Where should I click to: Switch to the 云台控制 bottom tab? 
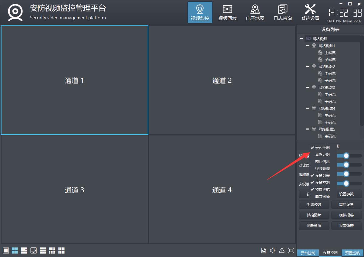(x=308, y=253)
